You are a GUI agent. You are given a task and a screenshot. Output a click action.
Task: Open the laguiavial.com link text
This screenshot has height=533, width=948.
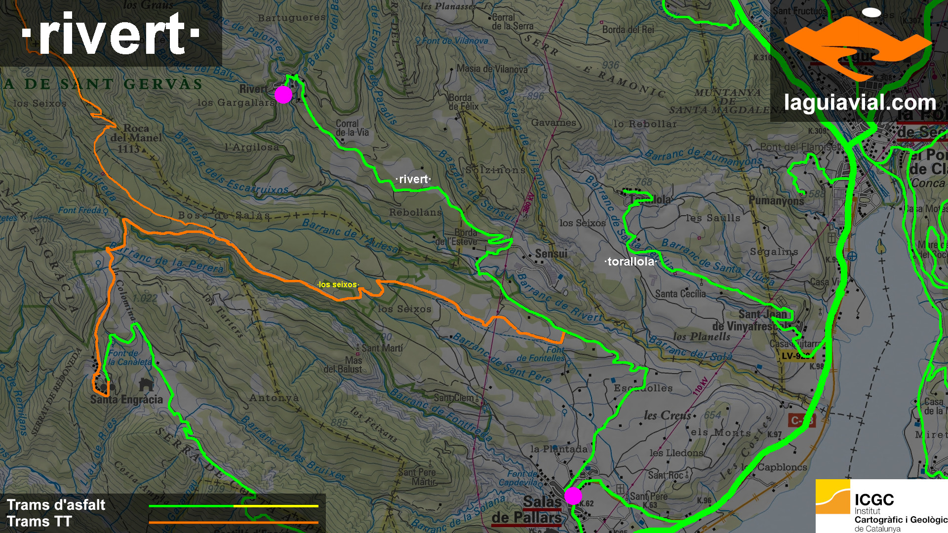860,103
